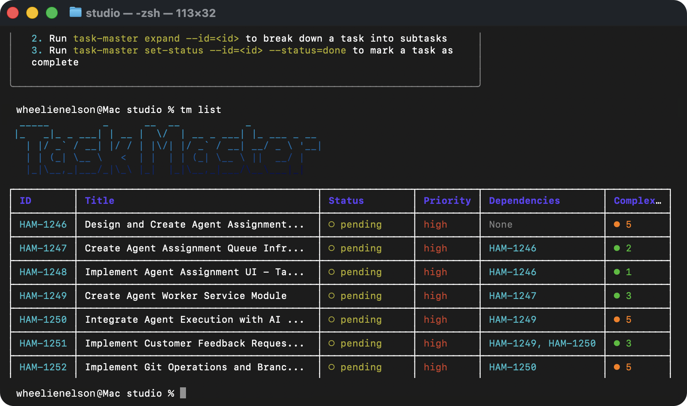The height and width of the screenshot is (406, 687).
Task: Click the blue folder icon in title bar
Action: pyautogui.click(x=75, y=13)
